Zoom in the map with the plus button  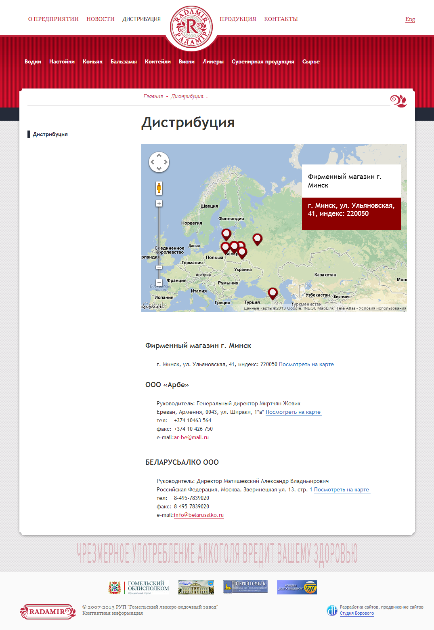159,203
